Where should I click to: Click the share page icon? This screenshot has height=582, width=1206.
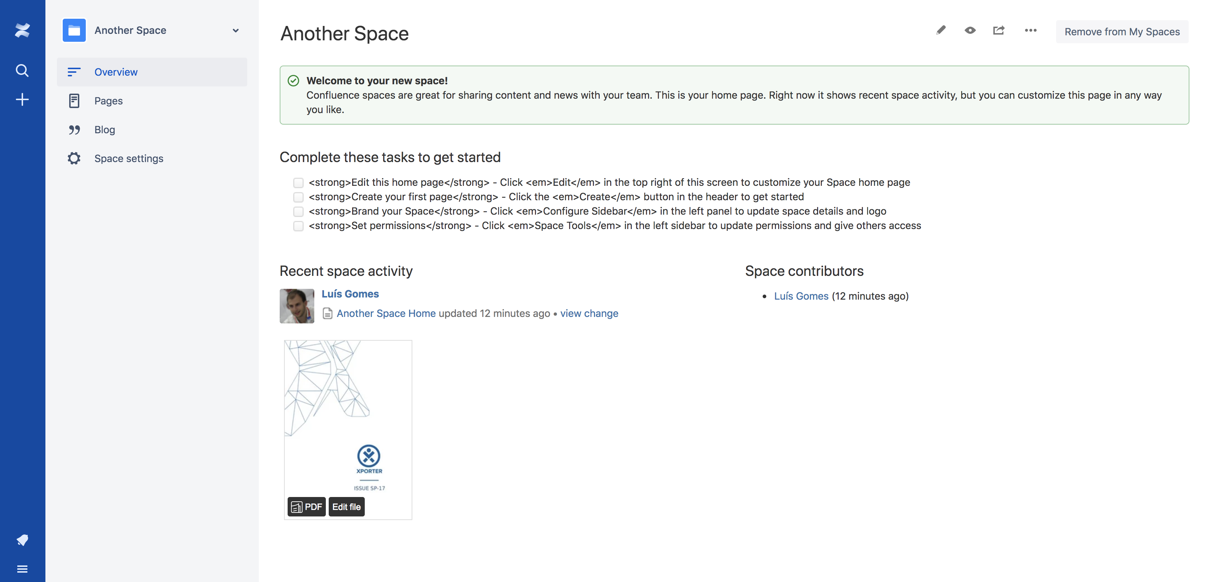pos(999,31)
